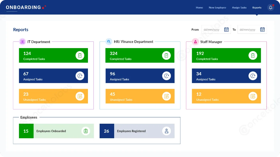Image resolution: width=280 pixels, height=157 pixels.
Task: Navigate to Assign Tasks in the navbar
Action: coord(239,8)
